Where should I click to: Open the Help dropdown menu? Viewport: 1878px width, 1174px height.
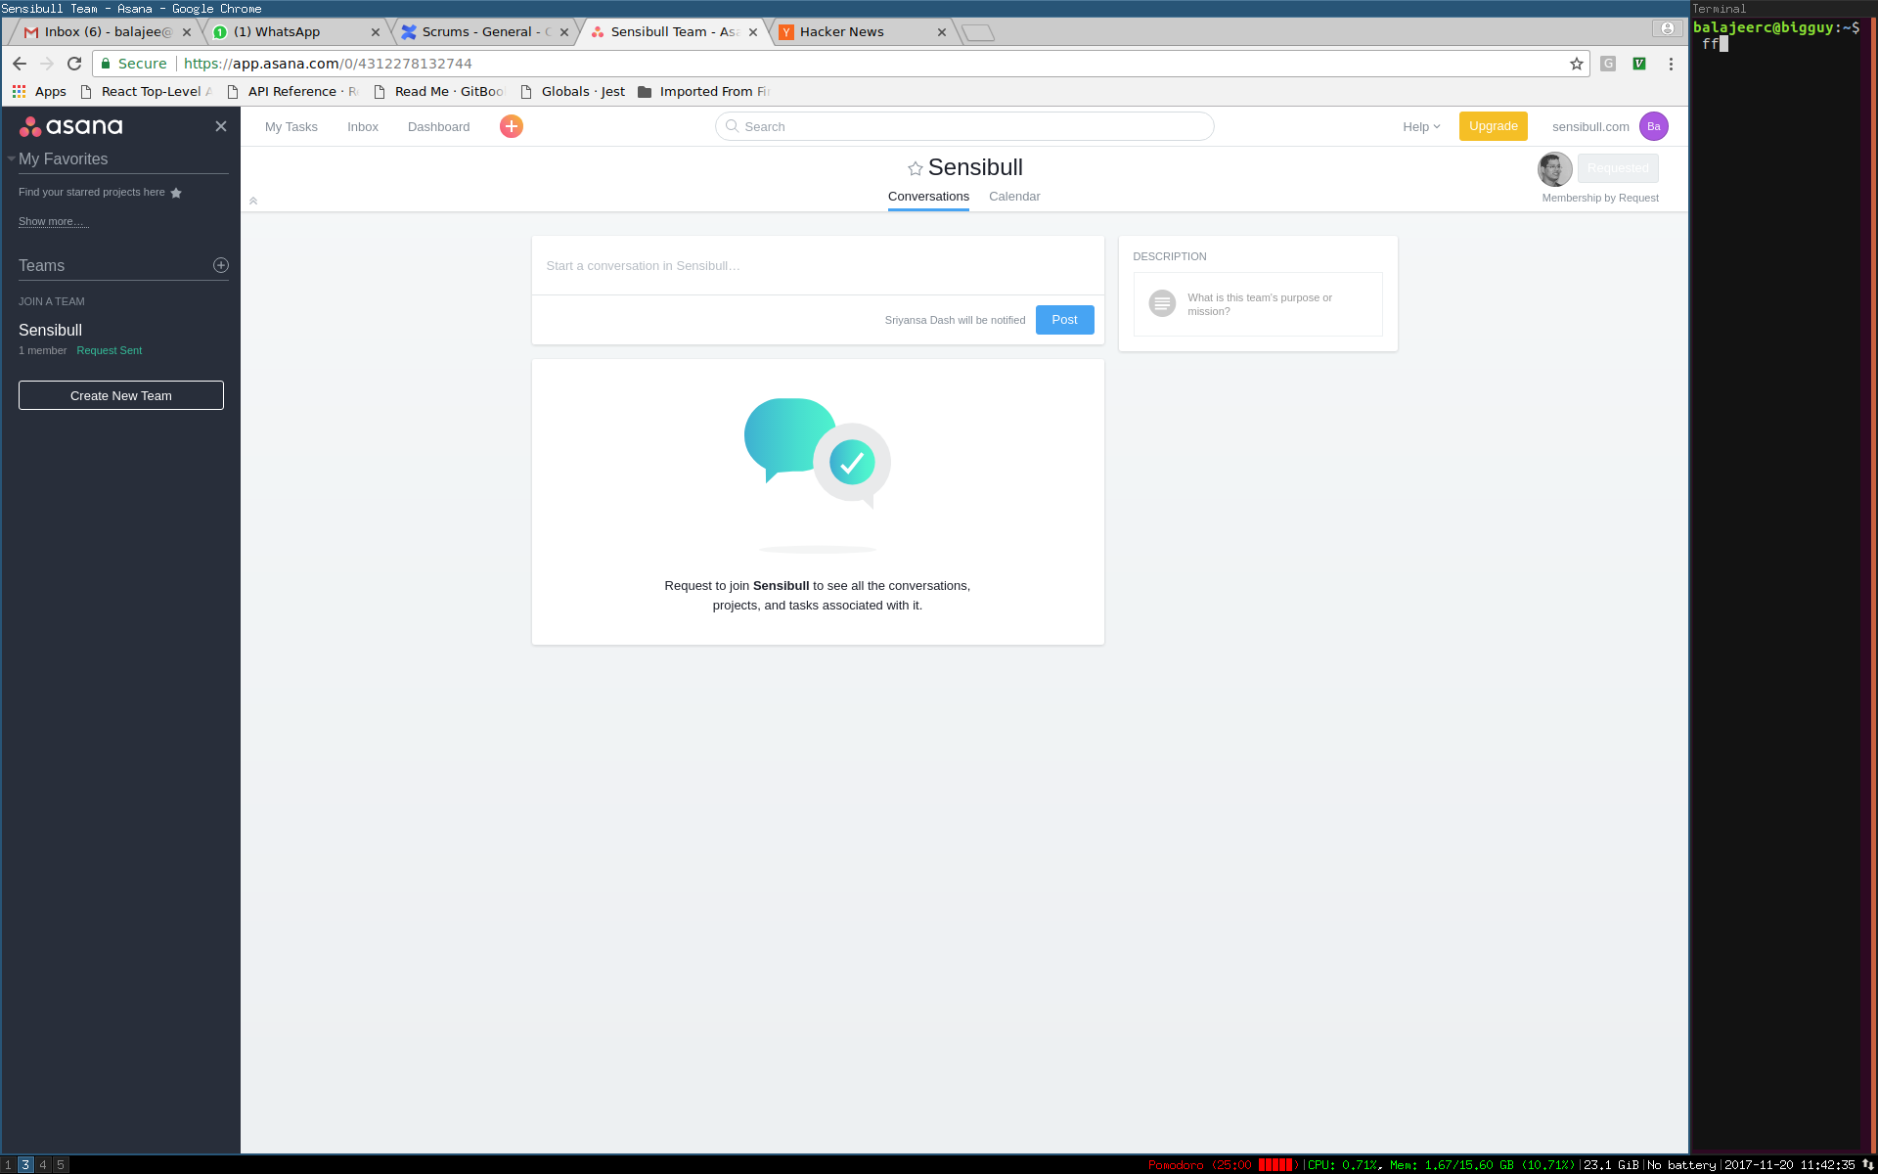(1421, 126)
